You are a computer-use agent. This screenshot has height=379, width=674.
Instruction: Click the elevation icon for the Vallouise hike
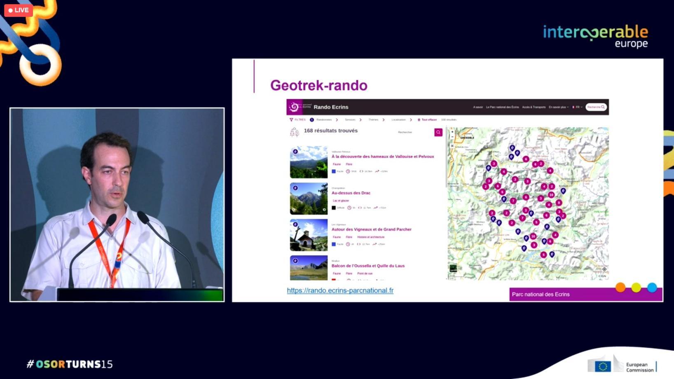(377, 171)
